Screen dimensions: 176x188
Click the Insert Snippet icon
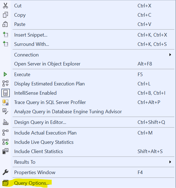tap(5, 35)
